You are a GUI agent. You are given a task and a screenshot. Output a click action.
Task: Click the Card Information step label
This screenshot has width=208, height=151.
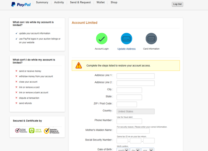(151, 49)
